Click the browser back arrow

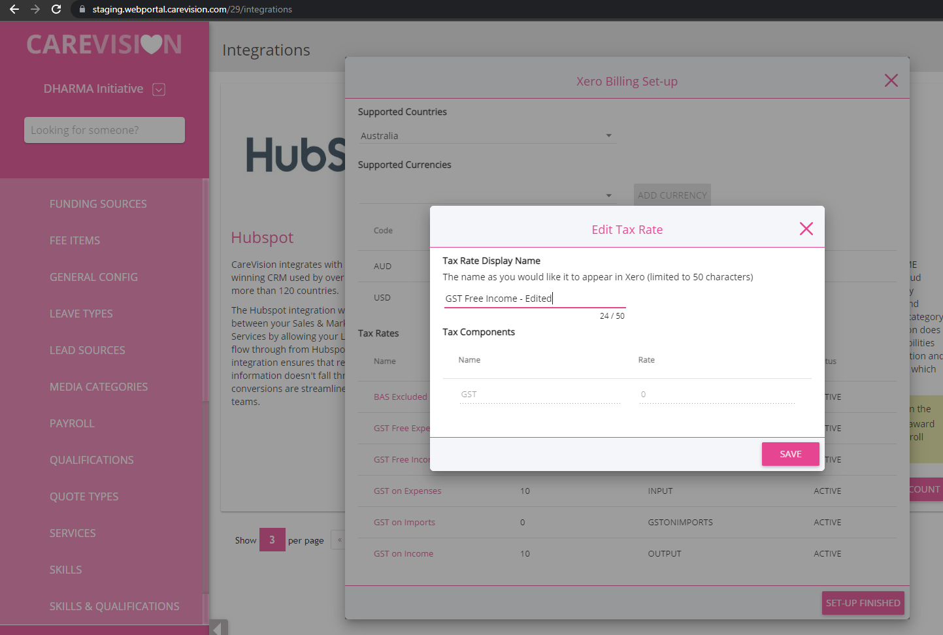[14, 9]
